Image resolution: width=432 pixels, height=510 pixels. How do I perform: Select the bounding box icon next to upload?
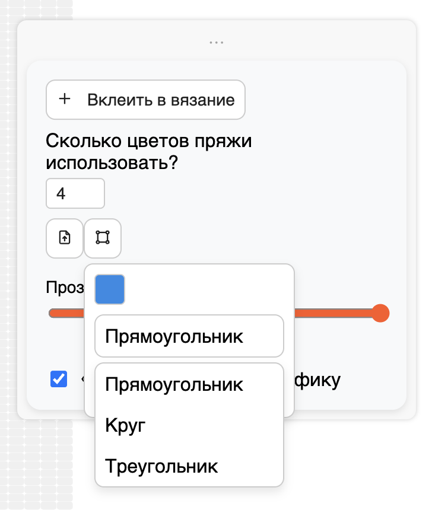click(x=102, y=238)
